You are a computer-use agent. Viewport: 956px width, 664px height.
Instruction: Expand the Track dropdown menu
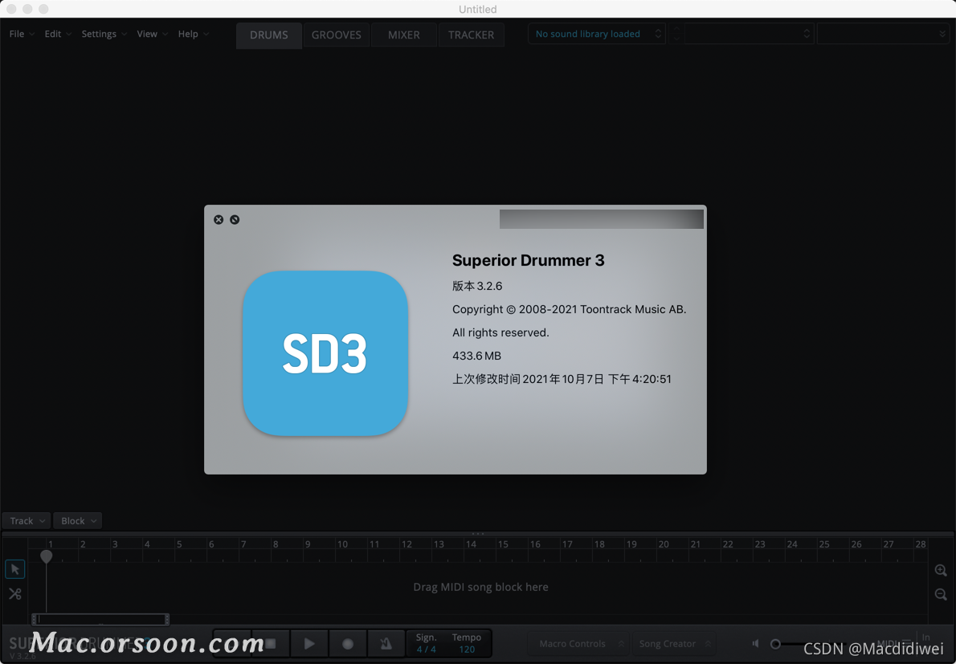[x=27, y=521]
